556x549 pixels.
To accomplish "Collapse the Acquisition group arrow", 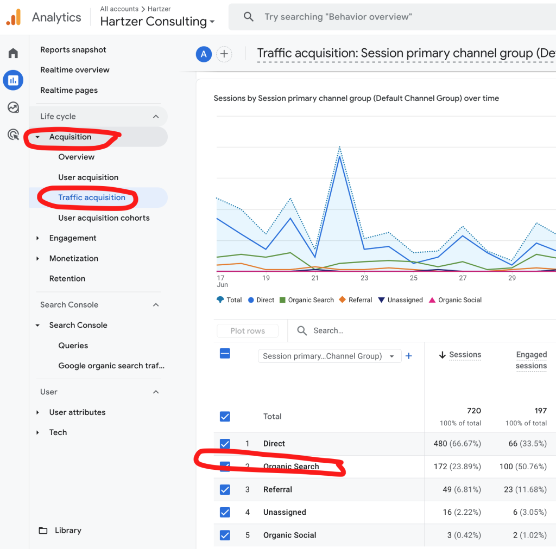I will point(37,137).
